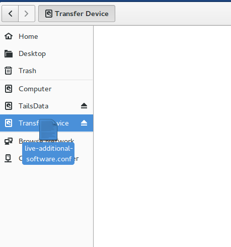The height and width of the screenshot is (247, 231).
Task: Open Trash in the sidebar
Action: click(x=46, y=71)
